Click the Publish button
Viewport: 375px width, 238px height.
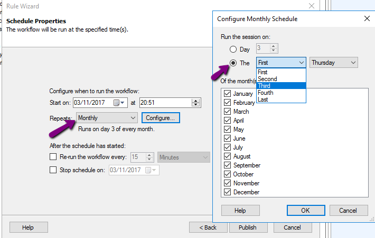(x=248, y=227)
